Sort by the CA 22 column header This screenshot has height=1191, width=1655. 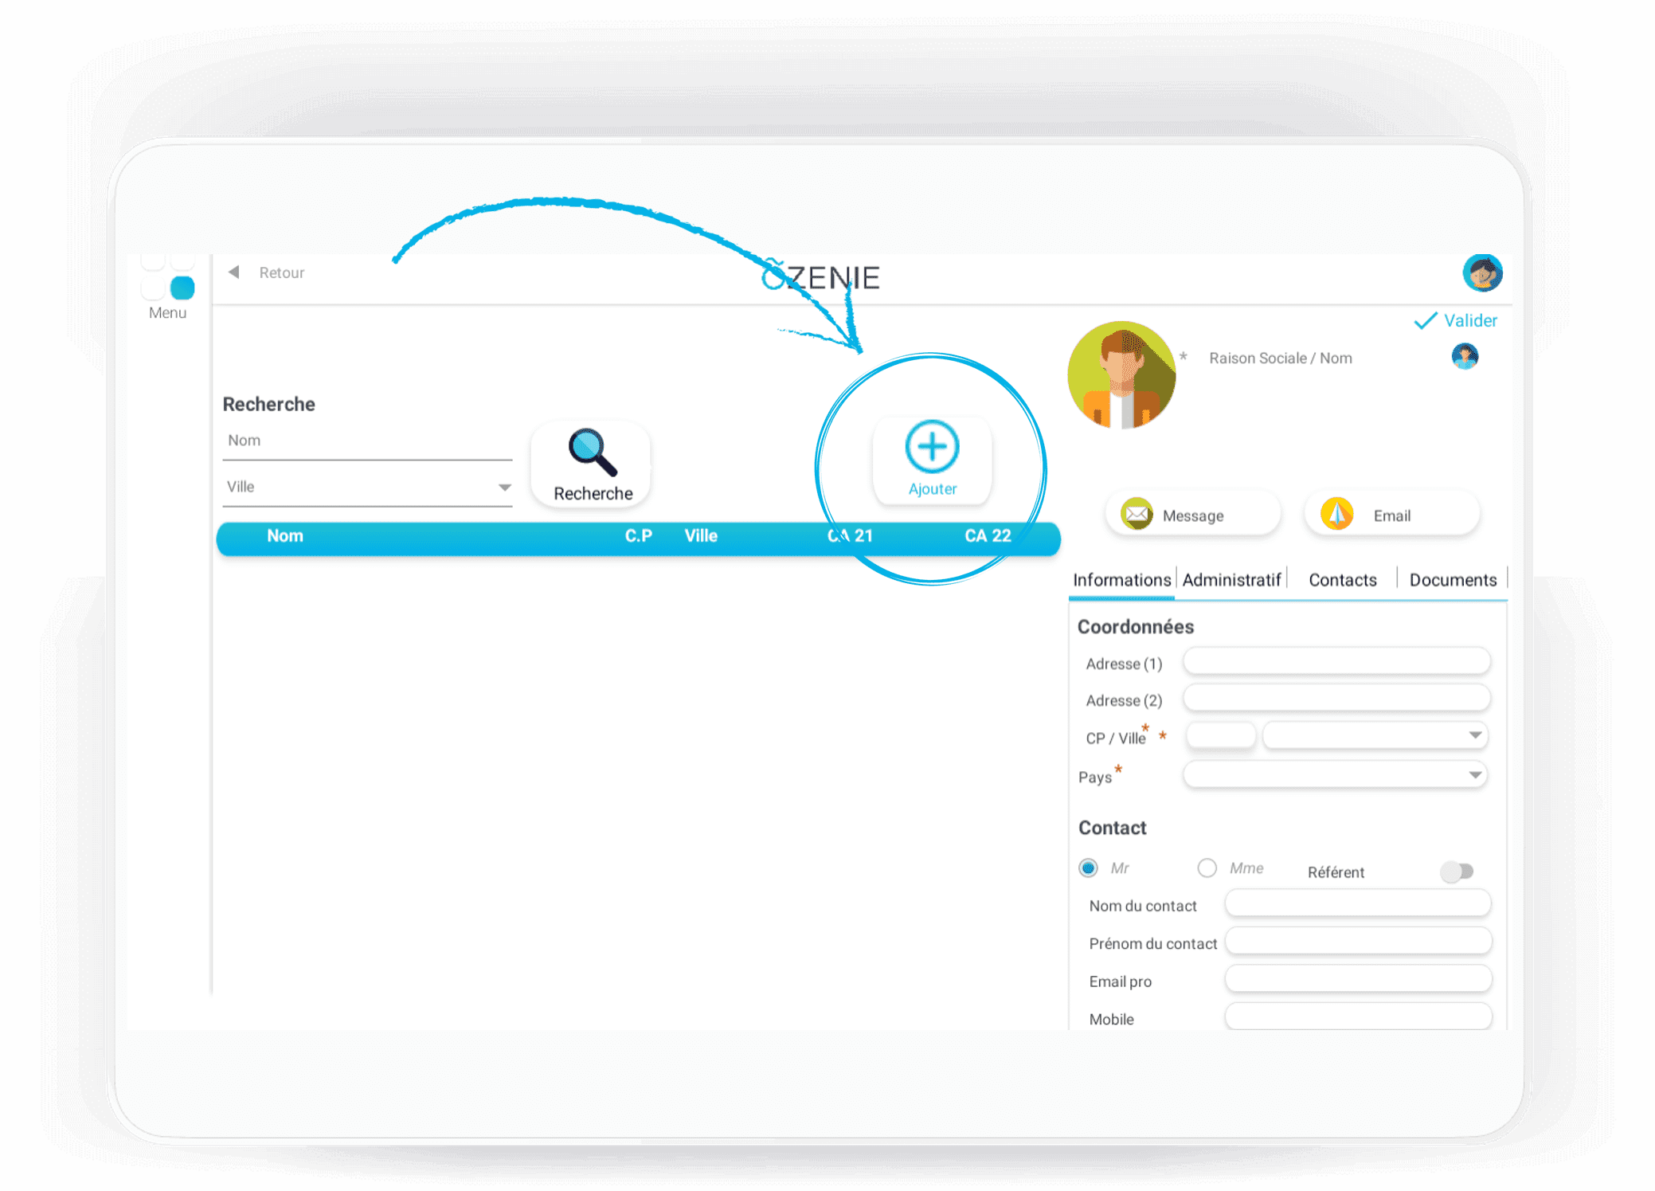(x=988, y=536)
